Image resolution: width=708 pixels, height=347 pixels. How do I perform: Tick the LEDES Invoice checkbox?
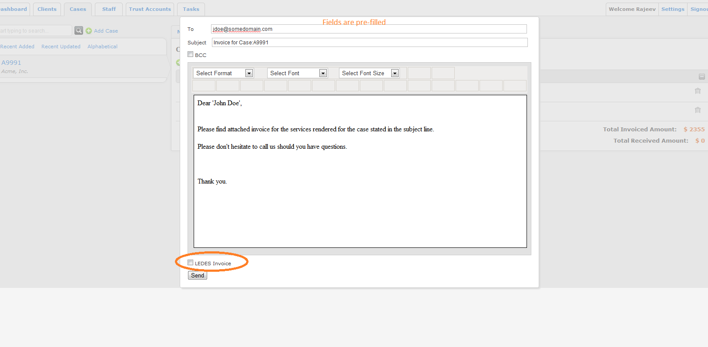[191, 263]
